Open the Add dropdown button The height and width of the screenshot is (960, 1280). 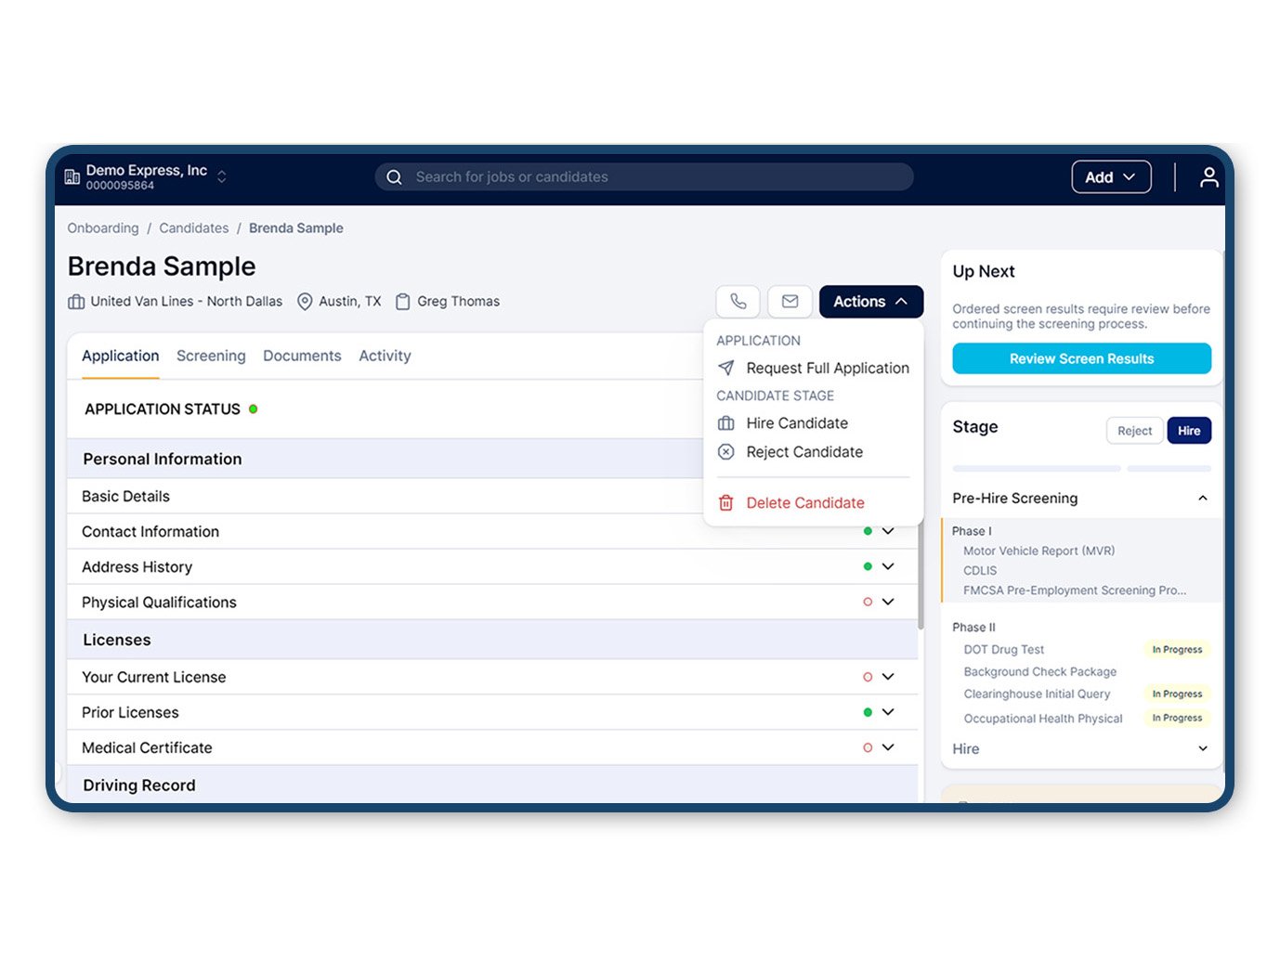pos(1111,177)
